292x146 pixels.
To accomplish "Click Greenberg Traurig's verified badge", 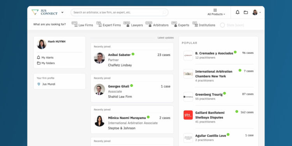I will pyautogui.click(x=224, y=93).
